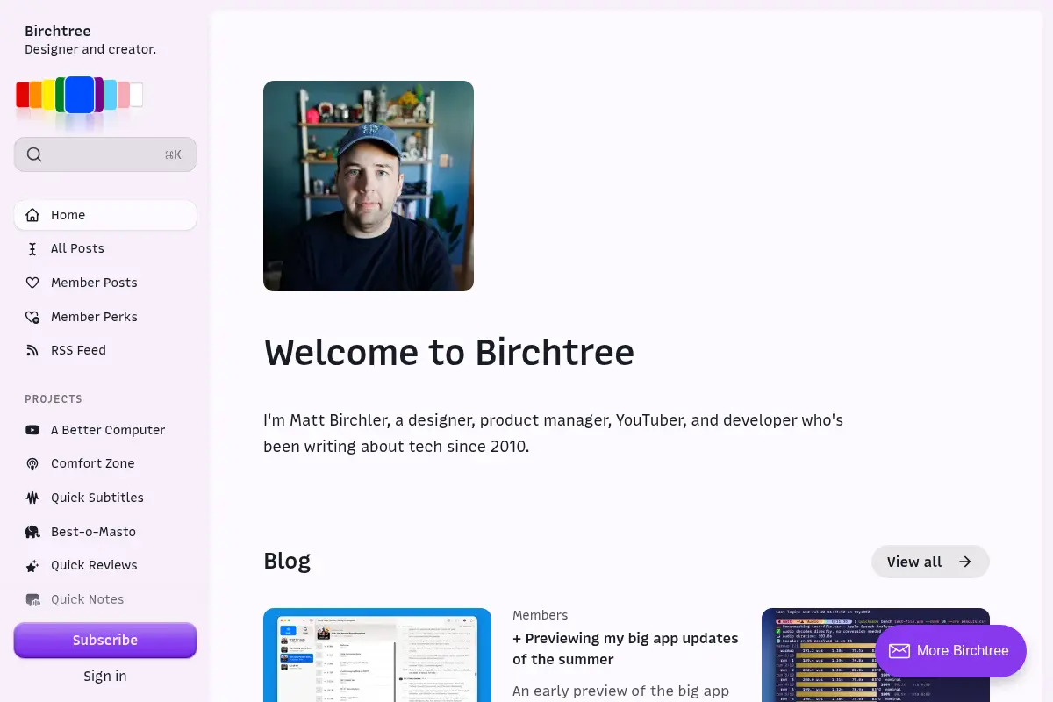Click the purple Subscribe button
This screenshot has height=702, width=1053.
click(105, 641)
